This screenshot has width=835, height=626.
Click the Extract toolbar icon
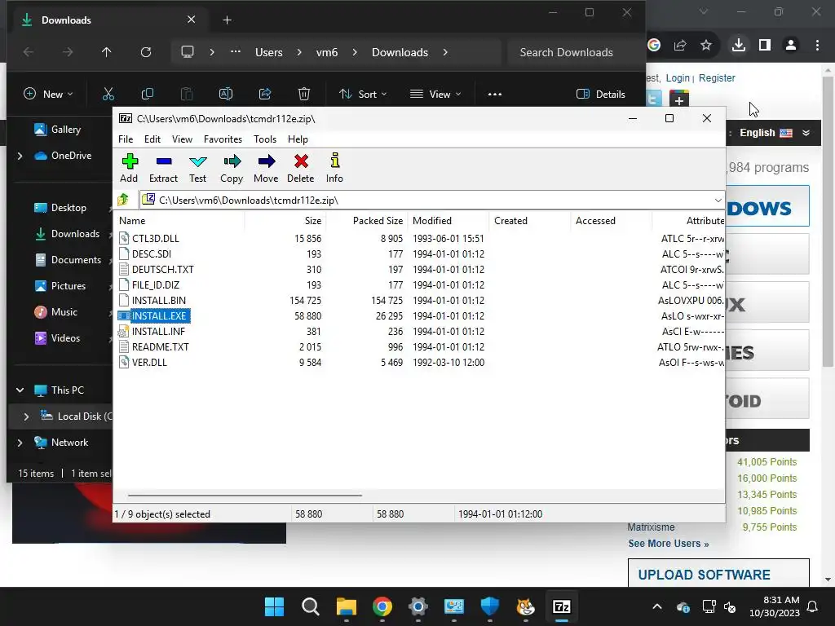[x=163, y=168]
